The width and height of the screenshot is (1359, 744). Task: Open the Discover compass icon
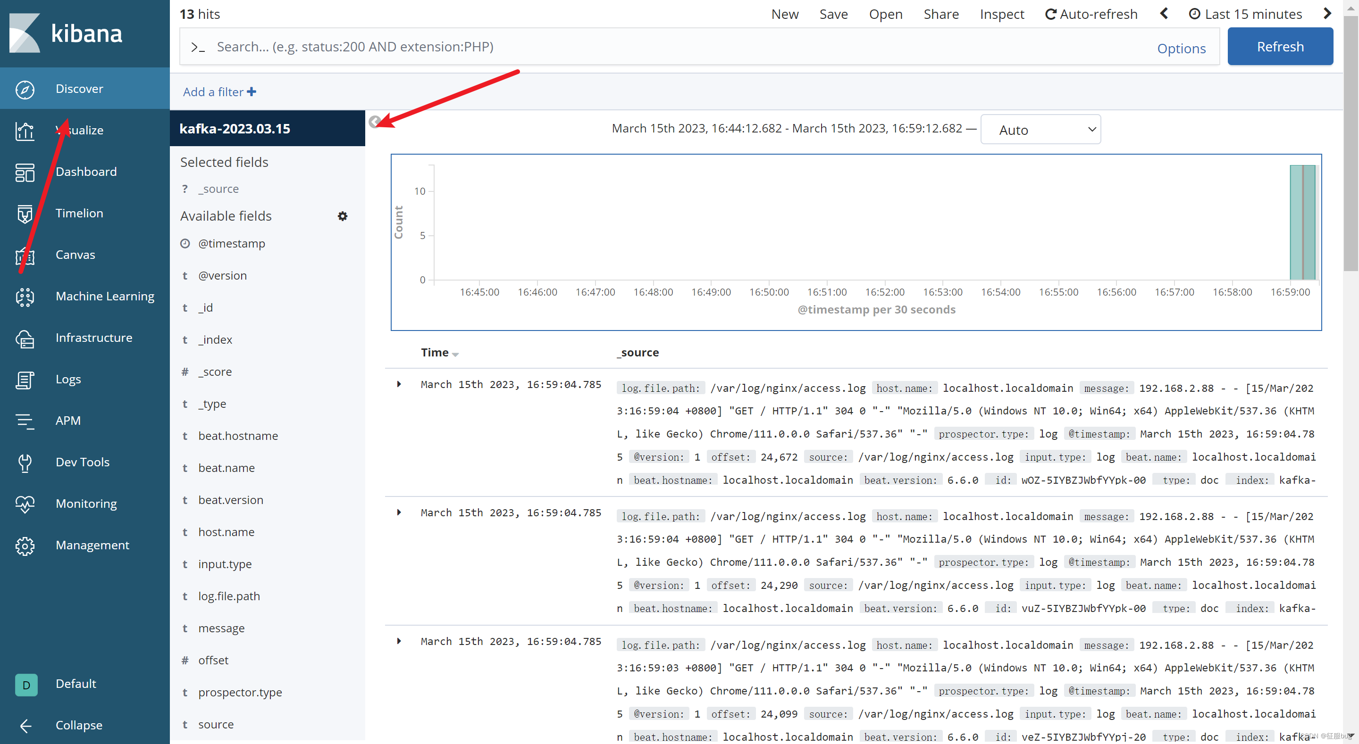pyautogui.click(x=25, y=89)
